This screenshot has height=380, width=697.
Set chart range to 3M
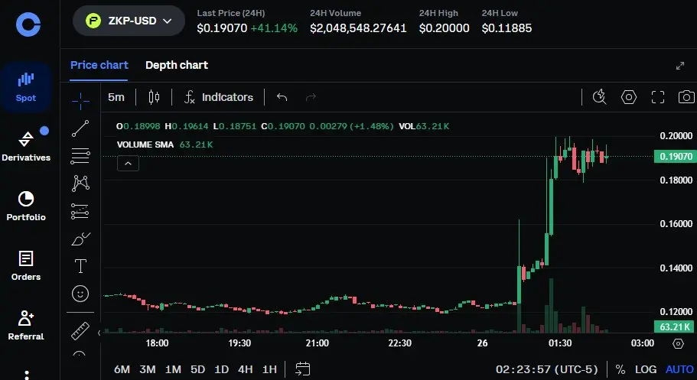tap(147, 369)
